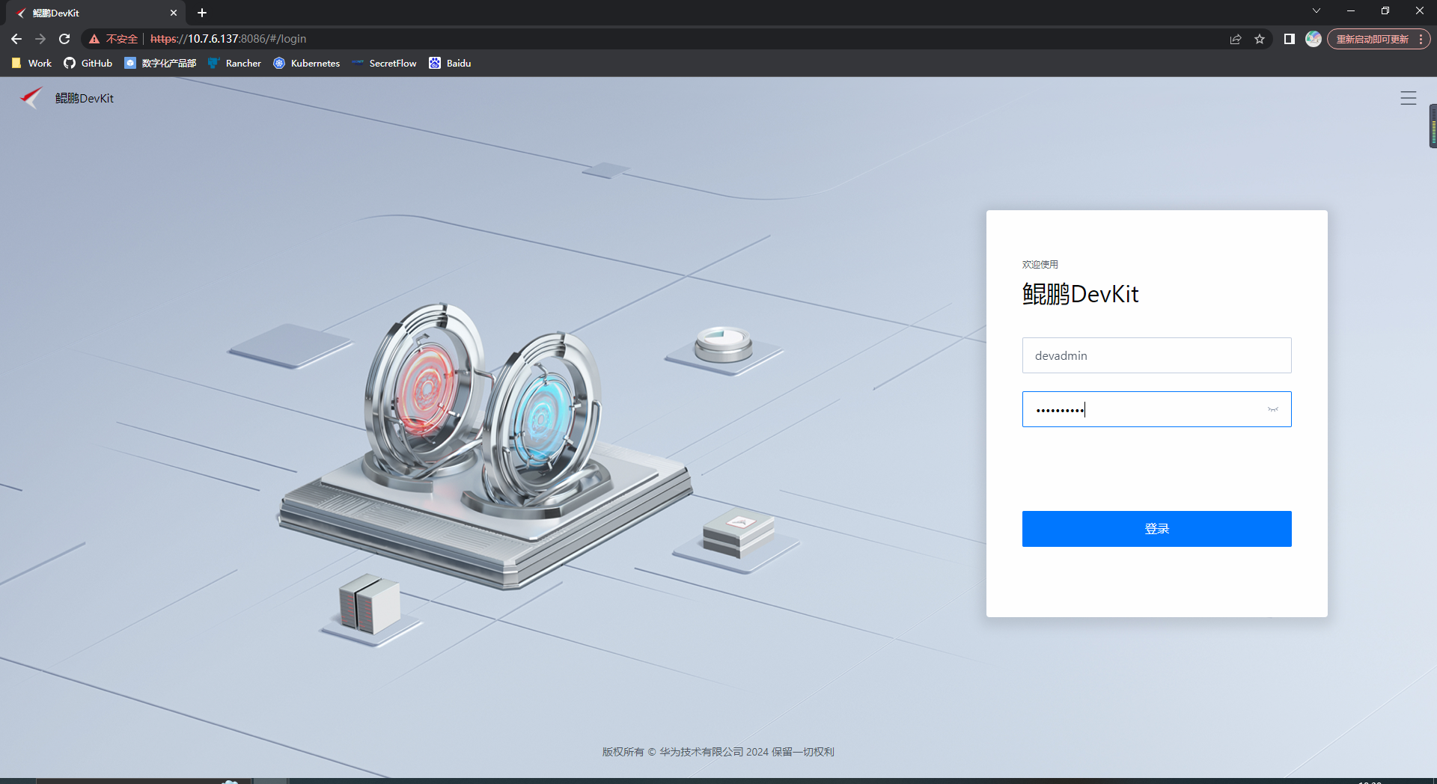Viewport: 1437px width, 784px height.
Task: Open the hamburger menu on the DevKit page
Action: (1409, 98)
